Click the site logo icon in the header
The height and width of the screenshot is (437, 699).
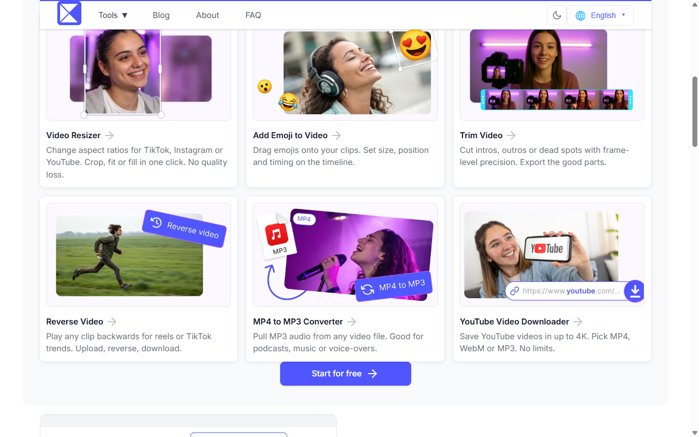[x=69, y=13]
